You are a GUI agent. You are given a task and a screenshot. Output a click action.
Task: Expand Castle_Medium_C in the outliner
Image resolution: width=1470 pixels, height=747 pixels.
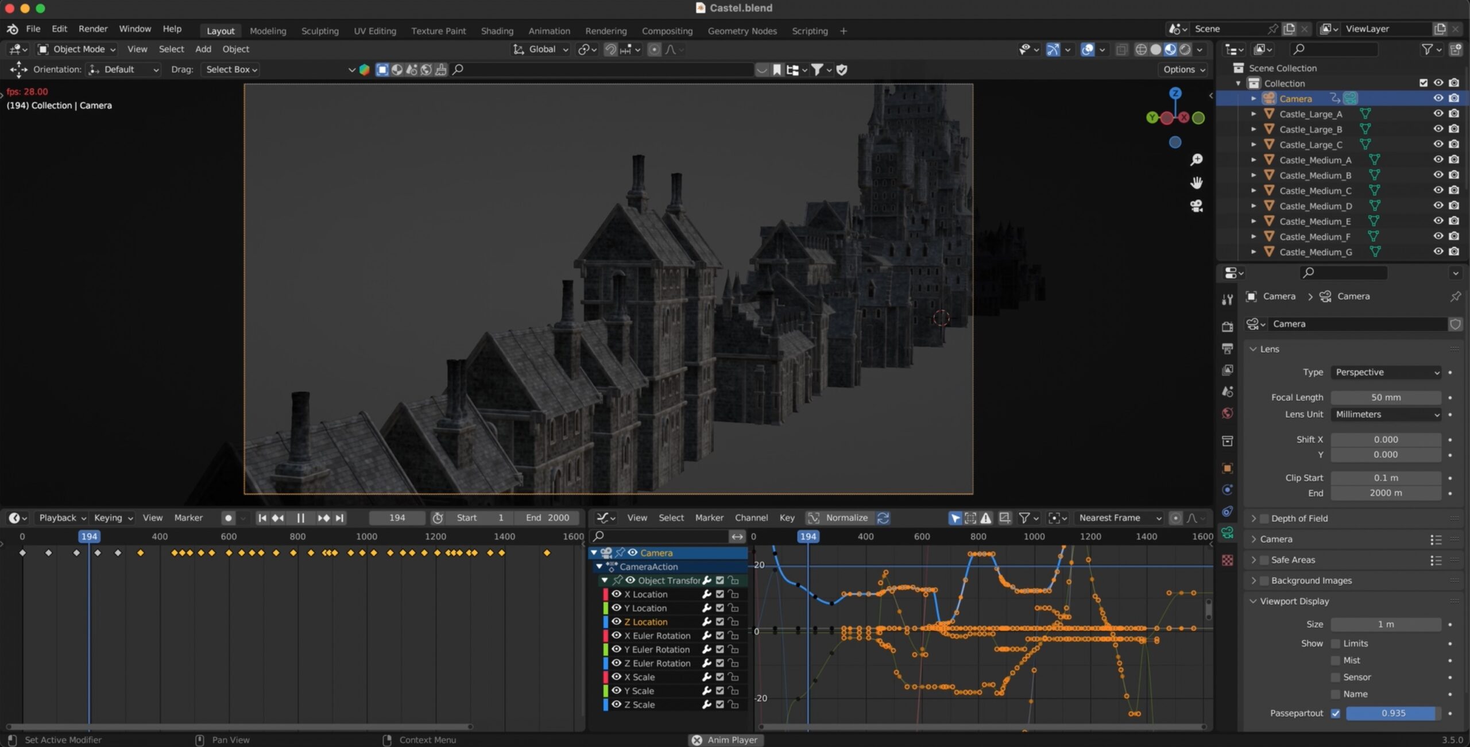pyautogui.click(x=1254, y=191)
